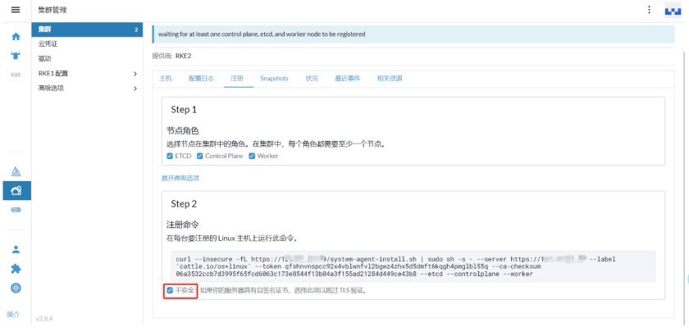Switch to the 主机 tab

[x=166, y=79]
